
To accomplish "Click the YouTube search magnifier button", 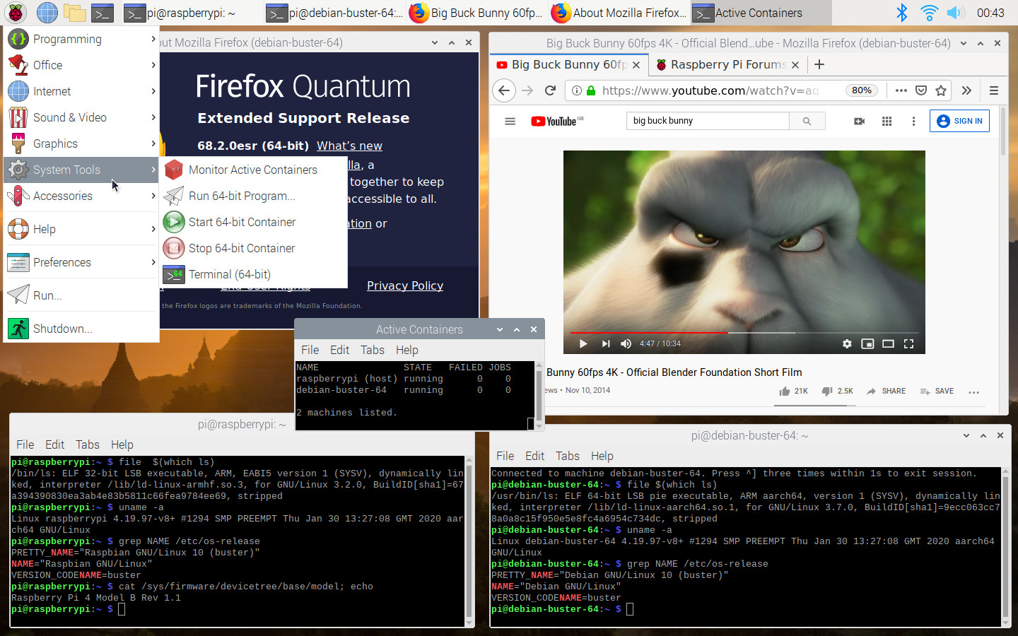I will 807,121.
